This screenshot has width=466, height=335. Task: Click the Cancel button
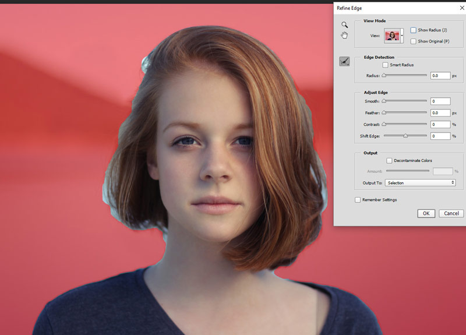[451, 213]
